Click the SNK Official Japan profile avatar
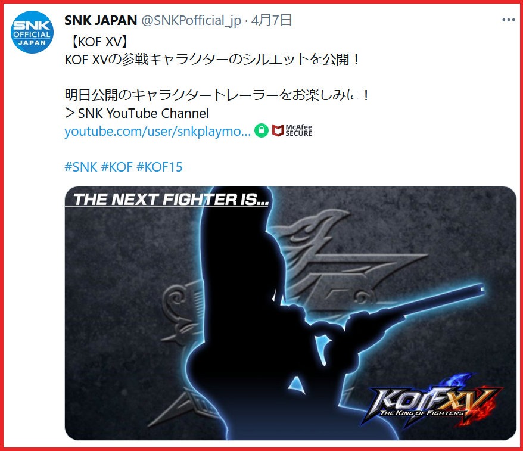The image size is (523, 451). 32,32
